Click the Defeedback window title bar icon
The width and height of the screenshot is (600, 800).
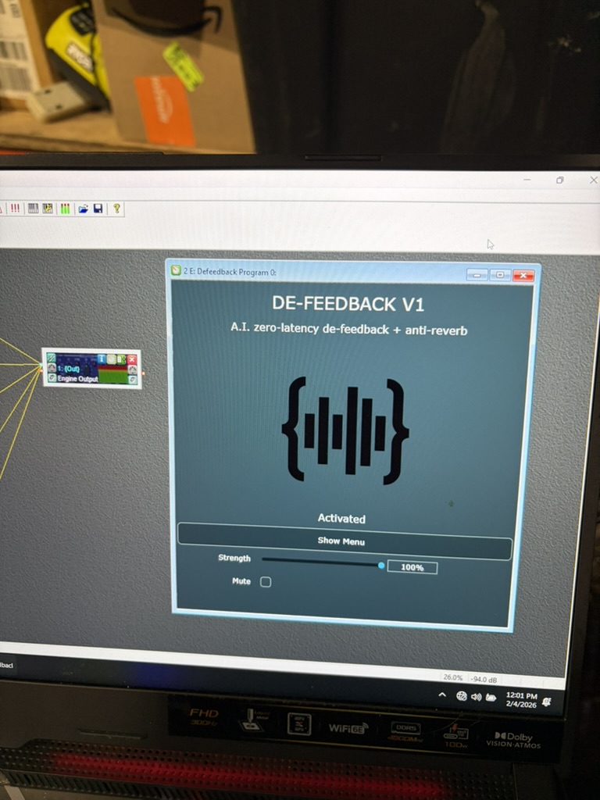[x=176, y=270]
